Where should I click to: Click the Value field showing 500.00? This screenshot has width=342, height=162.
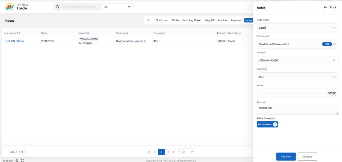click(298, 93)
